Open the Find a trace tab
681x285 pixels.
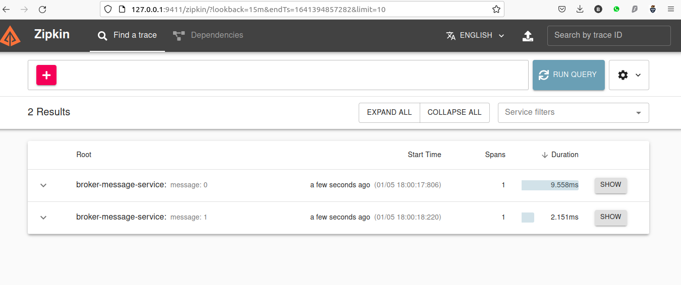[x=127, y=35]
